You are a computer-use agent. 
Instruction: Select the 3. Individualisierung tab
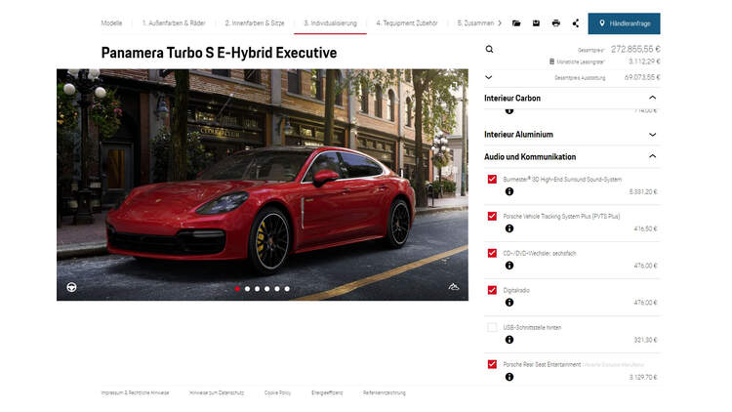(330, 22)
